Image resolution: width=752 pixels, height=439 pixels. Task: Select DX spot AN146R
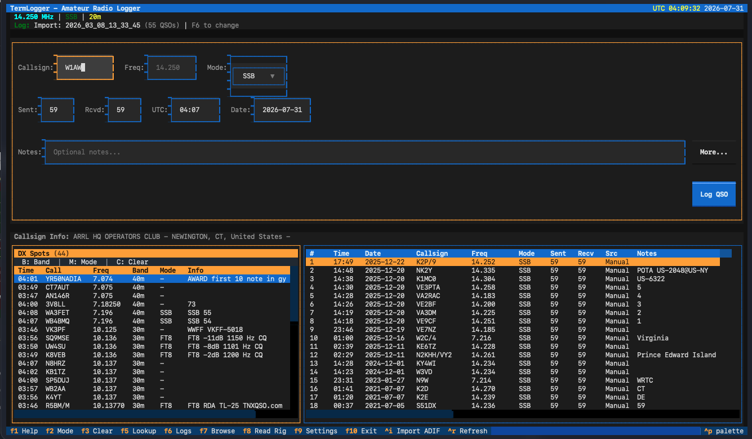(x=152, y=296)
